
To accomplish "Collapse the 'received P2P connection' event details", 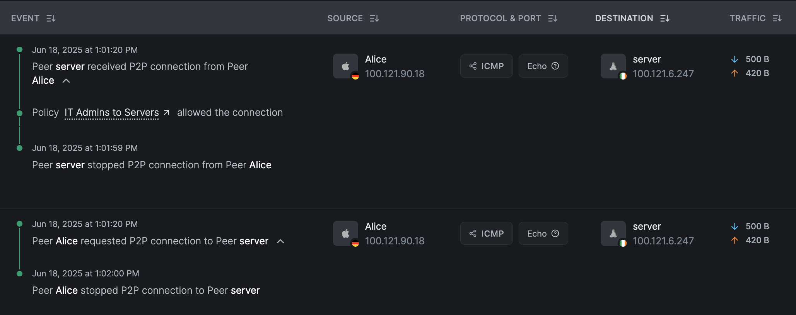I will (x=66, y=81).
